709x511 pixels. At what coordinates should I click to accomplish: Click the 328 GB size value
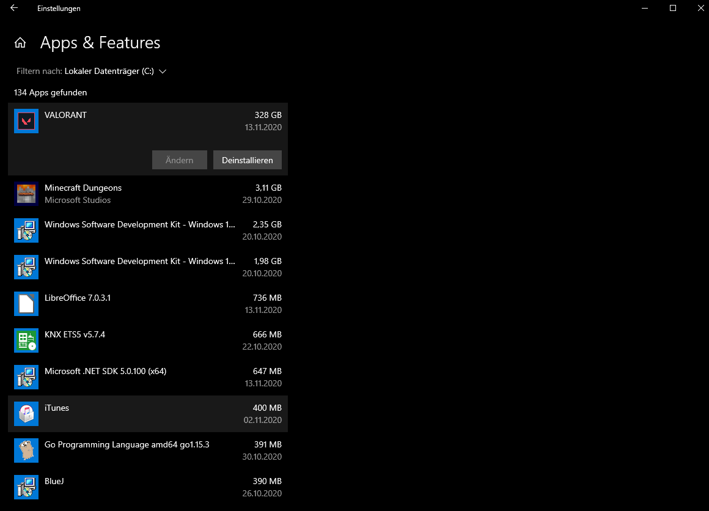268,115
